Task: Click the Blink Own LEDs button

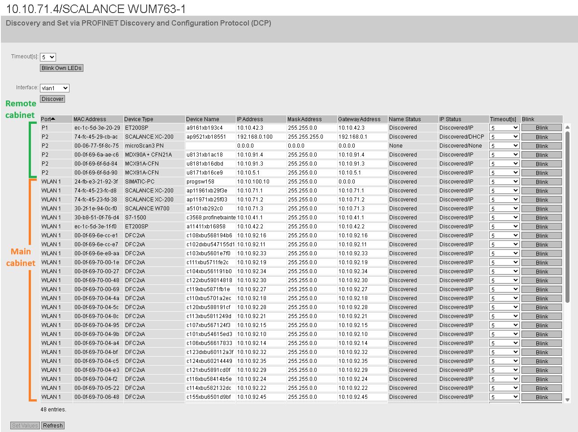Action: [61, 68]
